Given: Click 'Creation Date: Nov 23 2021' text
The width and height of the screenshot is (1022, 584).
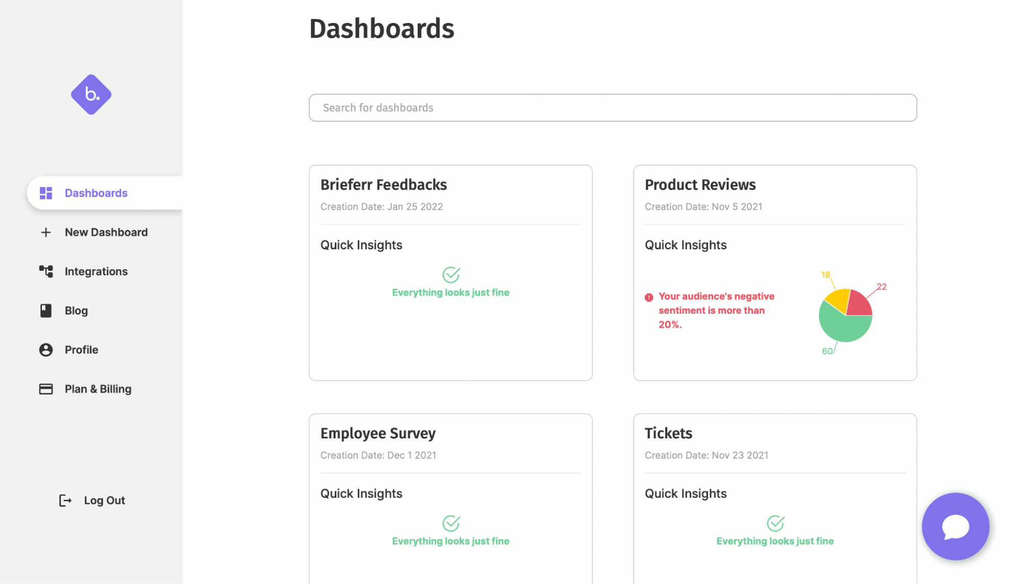Looking at the screenshot, I should pyautogui.click(x=706, y=455).
